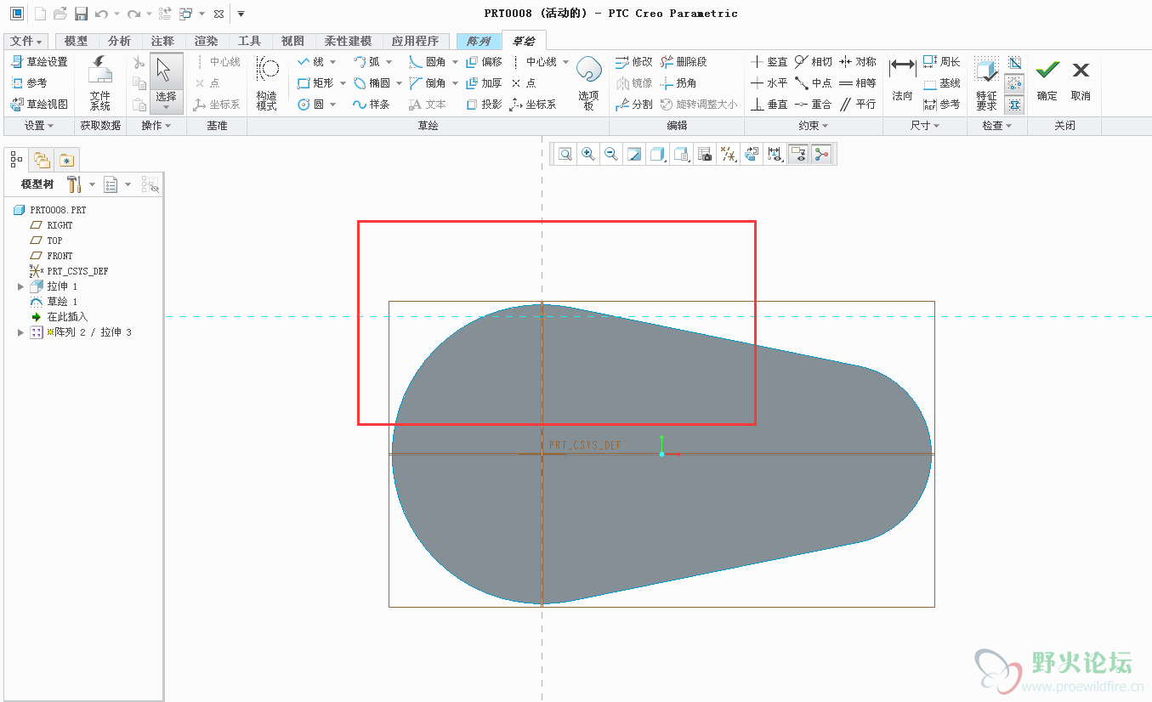Cancel the sketch with 取消

[1081, 81]
